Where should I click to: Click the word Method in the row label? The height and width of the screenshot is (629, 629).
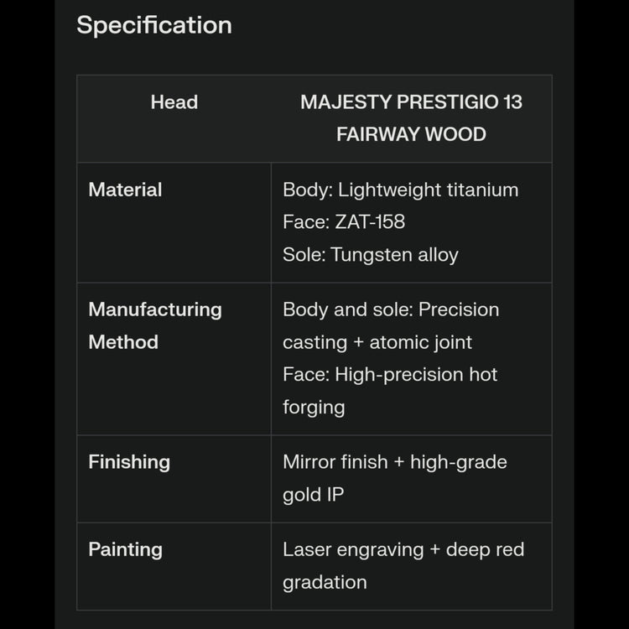coord(123,342)
